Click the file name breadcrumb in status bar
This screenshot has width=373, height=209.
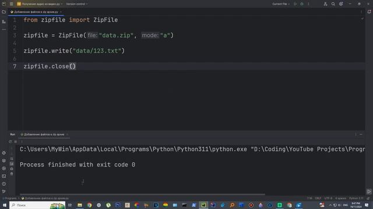click(45, 199)
